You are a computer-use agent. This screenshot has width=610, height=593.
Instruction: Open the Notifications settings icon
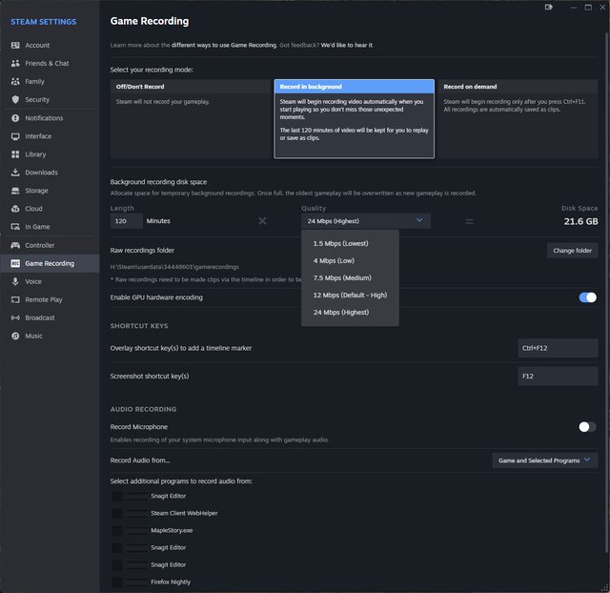click(16, 118)
